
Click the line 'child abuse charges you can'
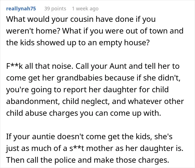(84, 113)
